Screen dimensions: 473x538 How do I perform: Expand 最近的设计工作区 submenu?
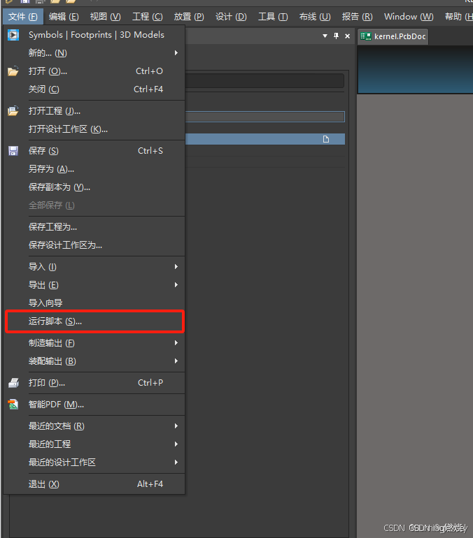pyautogui.click(x=94, y=462)
